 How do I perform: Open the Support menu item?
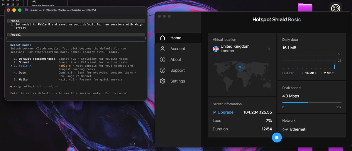(178, 70)
